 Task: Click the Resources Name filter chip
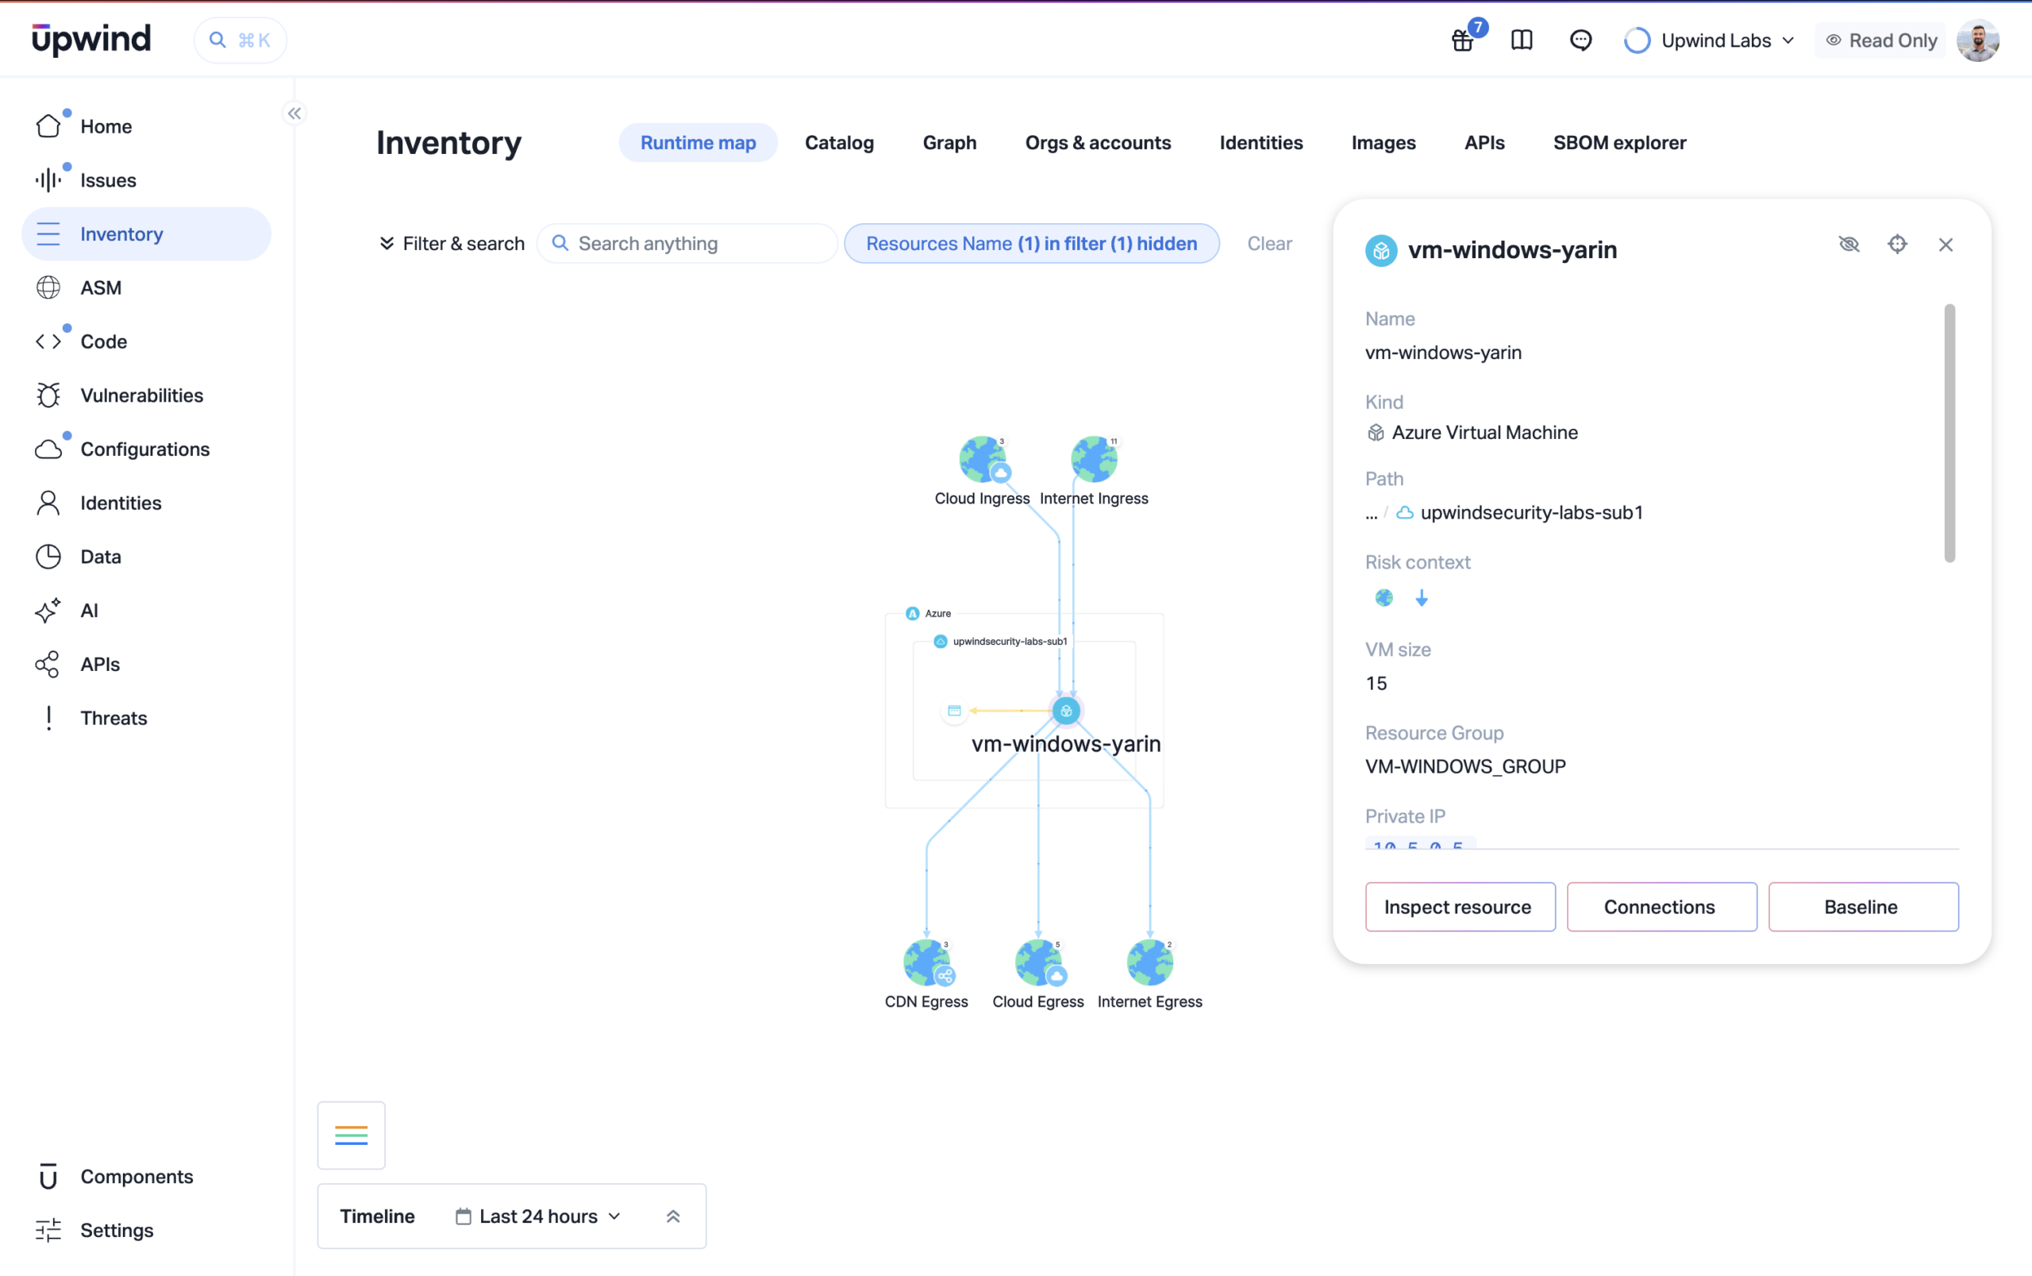pos(1032,244)
